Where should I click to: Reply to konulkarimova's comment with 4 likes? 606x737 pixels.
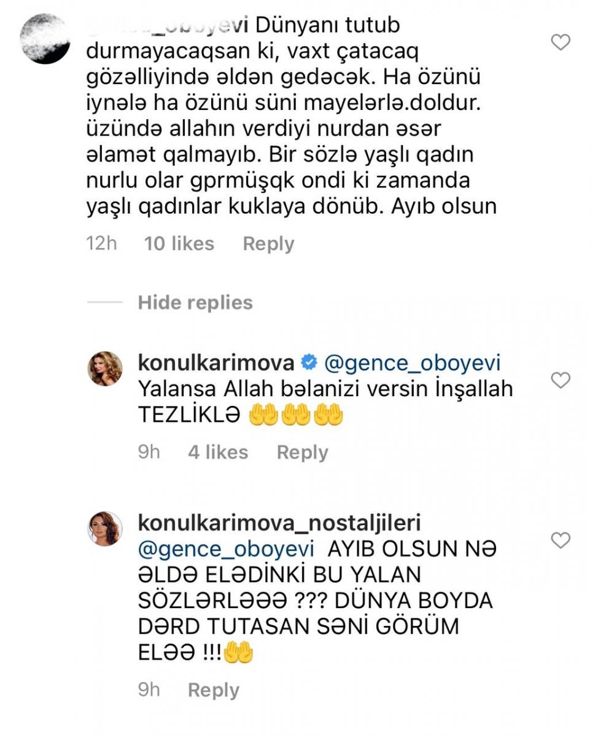[303, 453]
